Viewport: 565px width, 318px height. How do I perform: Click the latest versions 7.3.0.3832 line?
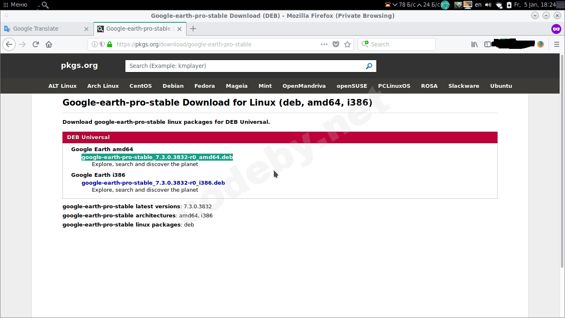137,207
